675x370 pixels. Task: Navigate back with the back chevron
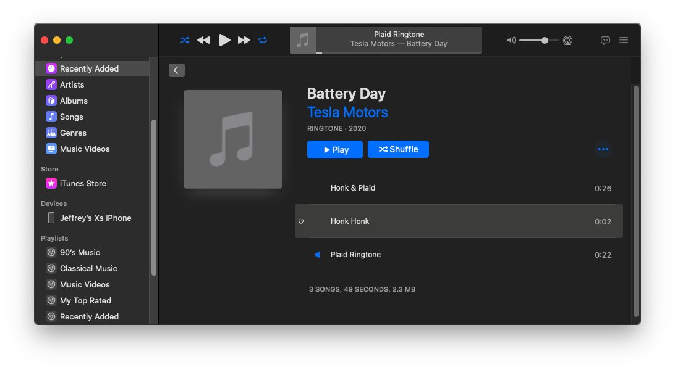tap(176, 70)
